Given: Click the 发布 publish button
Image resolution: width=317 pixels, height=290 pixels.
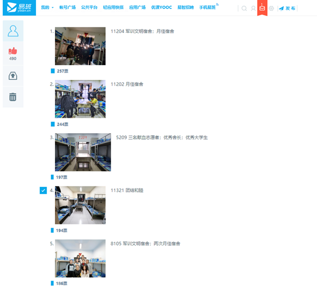Looking at the screenshot, I should pos(287,8).
